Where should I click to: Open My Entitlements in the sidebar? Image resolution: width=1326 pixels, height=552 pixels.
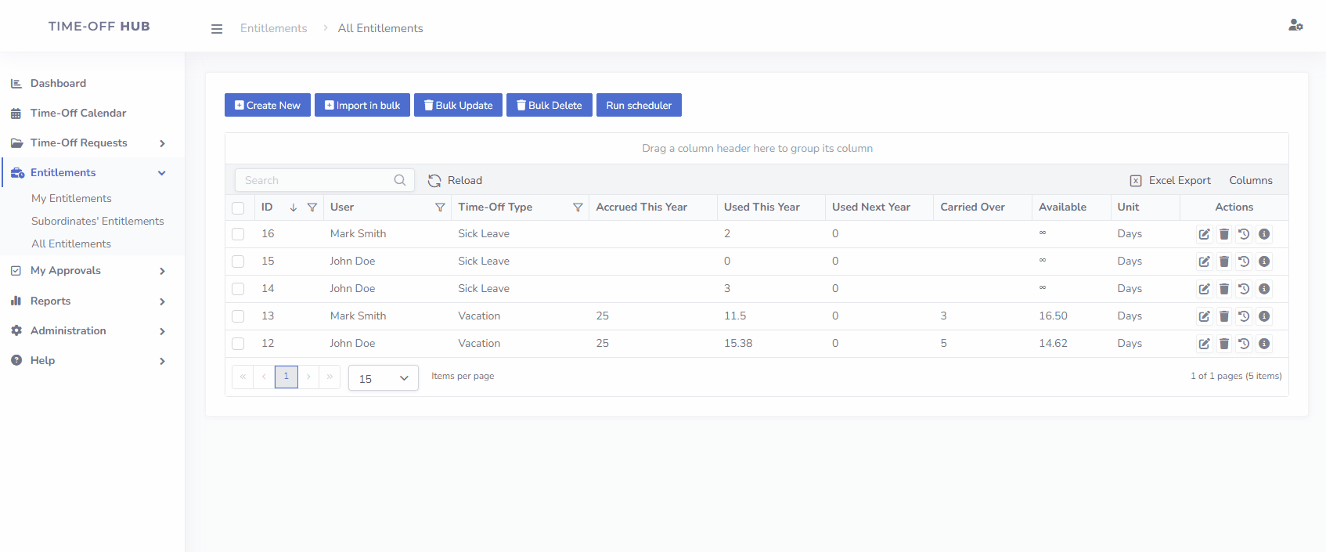coord(71,199)
